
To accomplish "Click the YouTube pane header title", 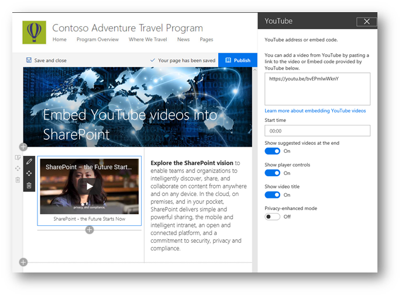I will click(x=279, y=21).
